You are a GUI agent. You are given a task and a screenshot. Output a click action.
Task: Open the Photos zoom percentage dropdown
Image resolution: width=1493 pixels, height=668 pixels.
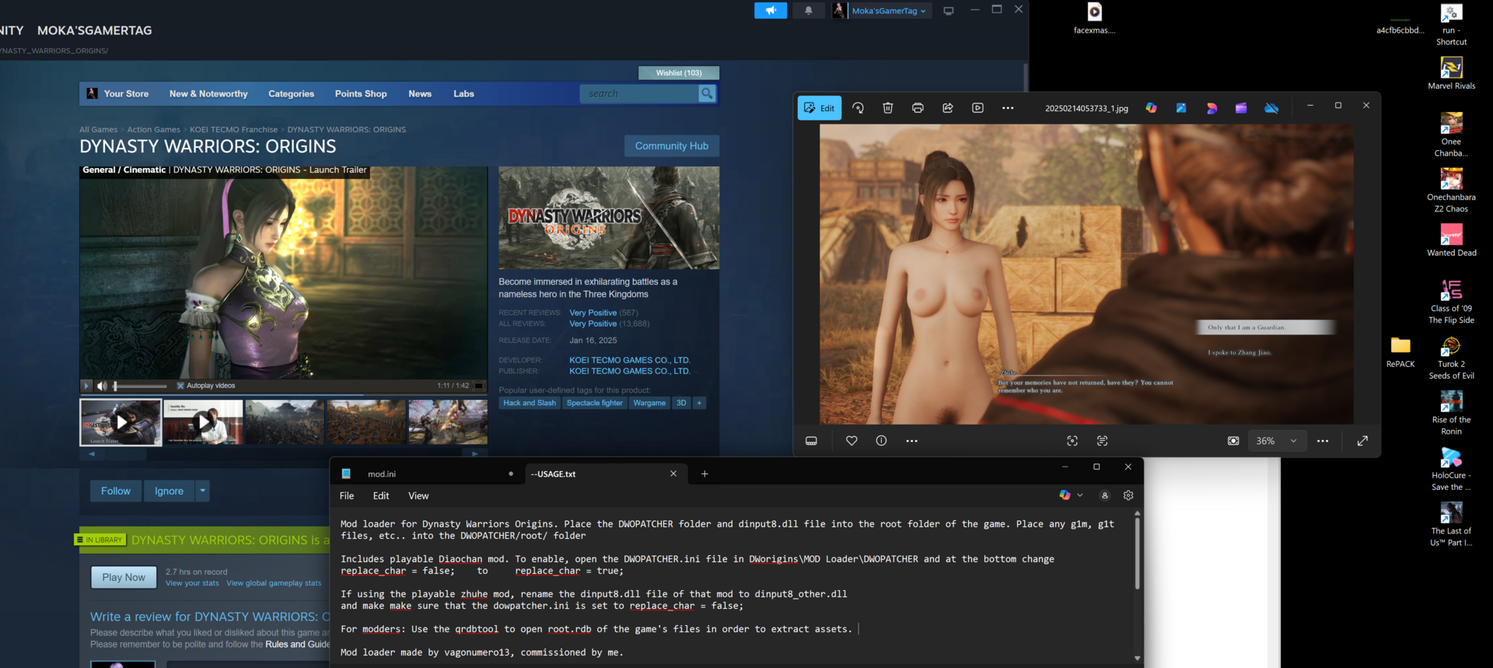click(1277, 441)
